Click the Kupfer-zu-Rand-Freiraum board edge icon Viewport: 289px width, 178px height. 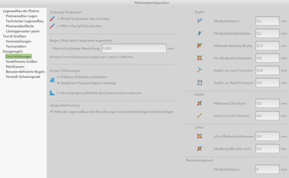pyautogui.click(x=200, y=83)
